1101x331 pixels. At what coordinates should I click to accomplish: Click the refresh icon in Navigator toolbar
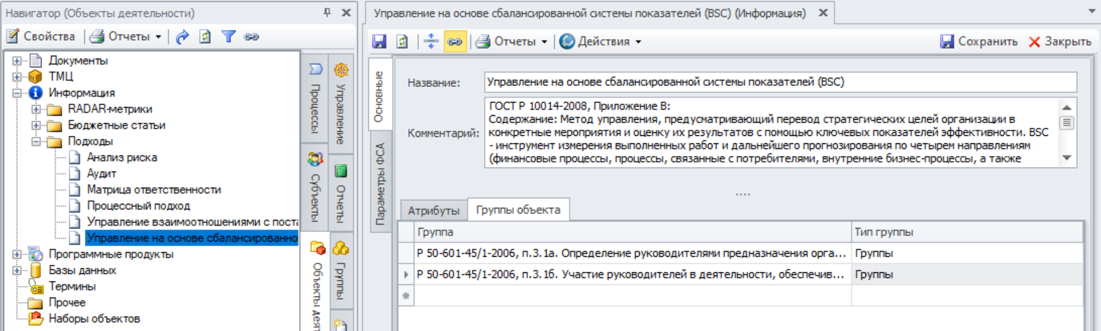[x=205, y=37]
